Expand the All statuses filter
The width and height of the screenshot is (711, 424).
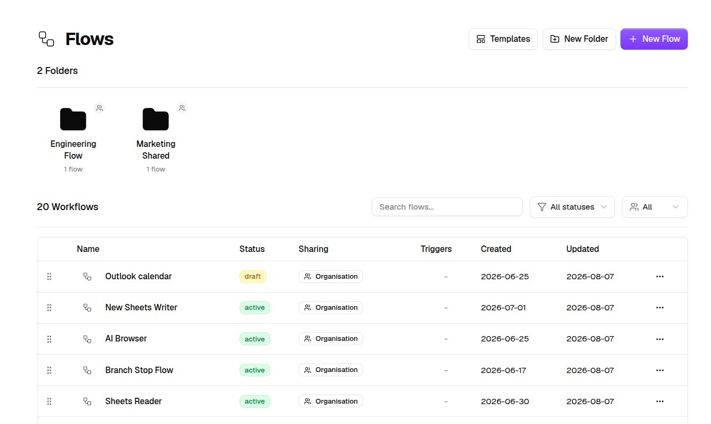click(572, 207)
